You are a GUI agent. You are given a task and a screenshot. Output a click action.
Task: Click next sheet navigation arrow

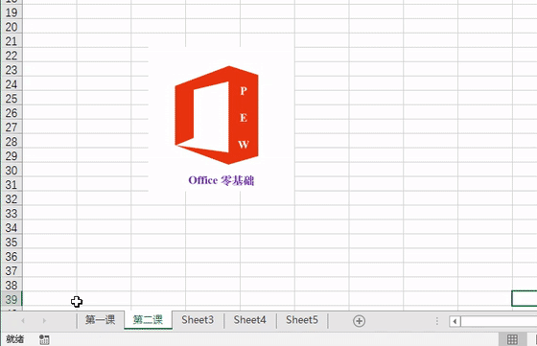(44, 321)
